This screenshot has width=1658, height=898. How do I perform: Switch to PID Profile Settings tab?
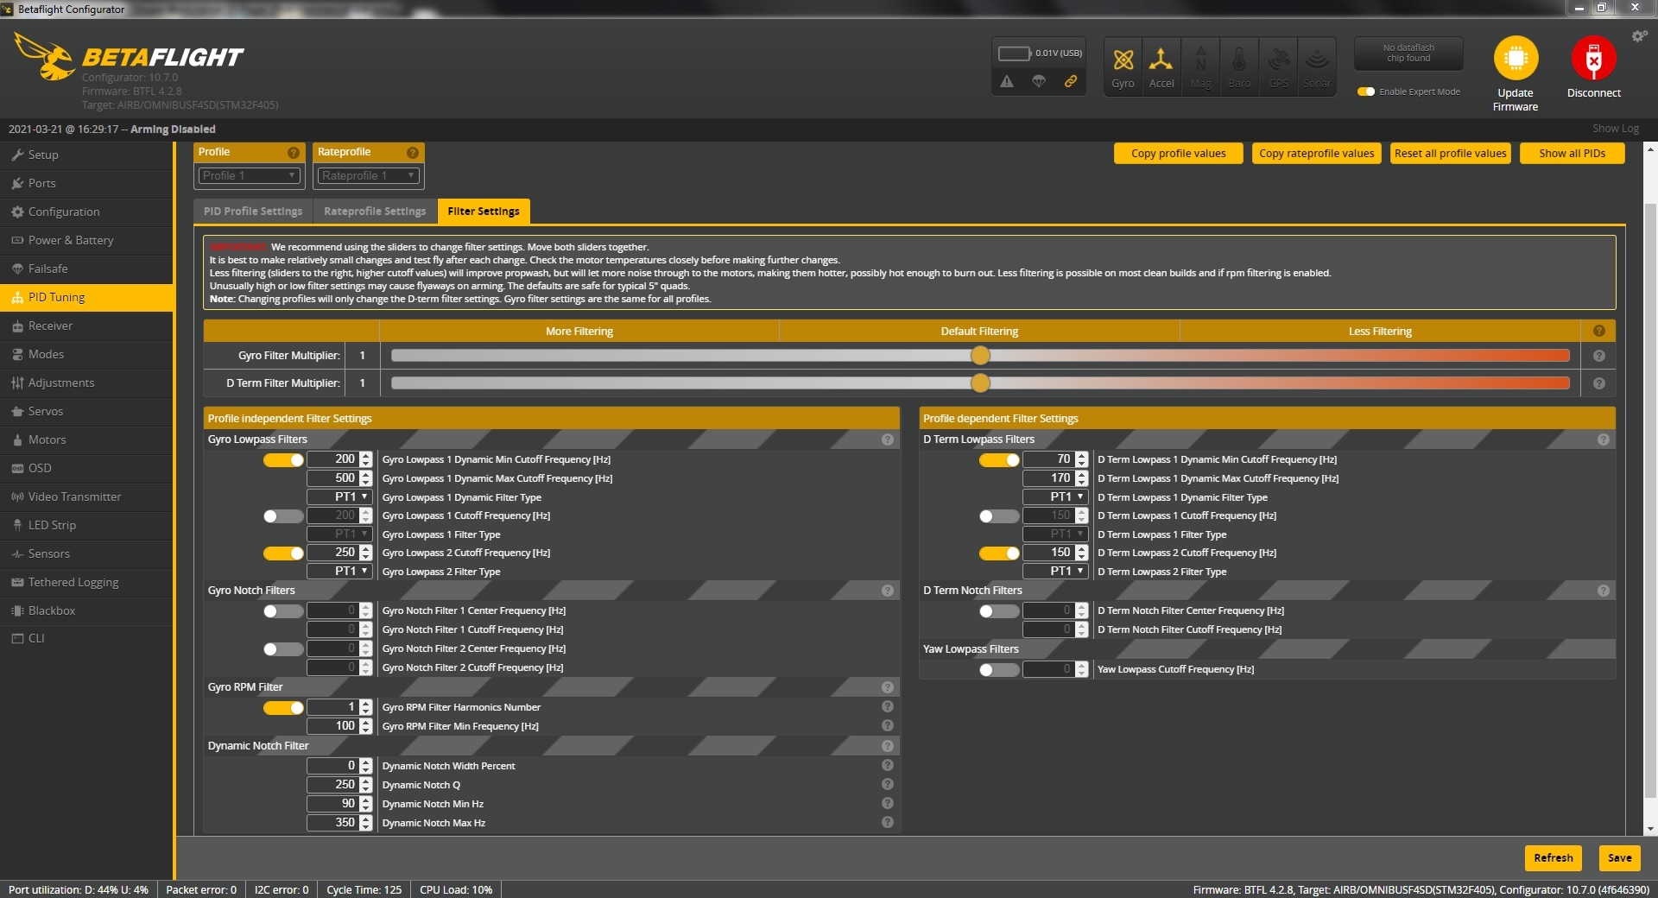[253, 212]
